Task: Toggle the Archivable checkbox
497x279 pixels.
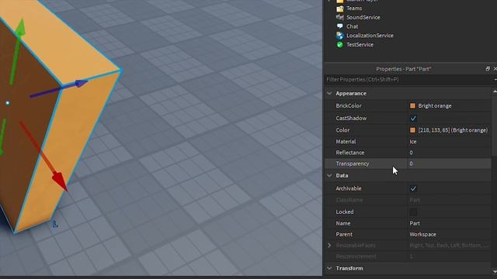Action: tap(413, 188)
